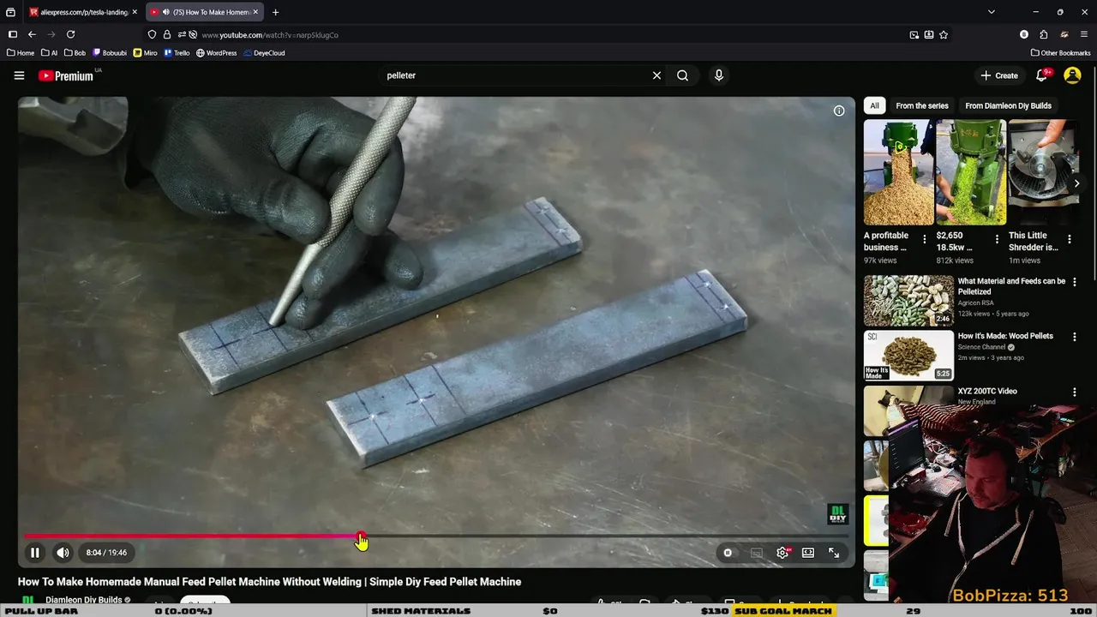Image resolution: width=1097 pixels, height=617 pixels.
Task: Open WordPress bookmark
Action: pos(217,53)
